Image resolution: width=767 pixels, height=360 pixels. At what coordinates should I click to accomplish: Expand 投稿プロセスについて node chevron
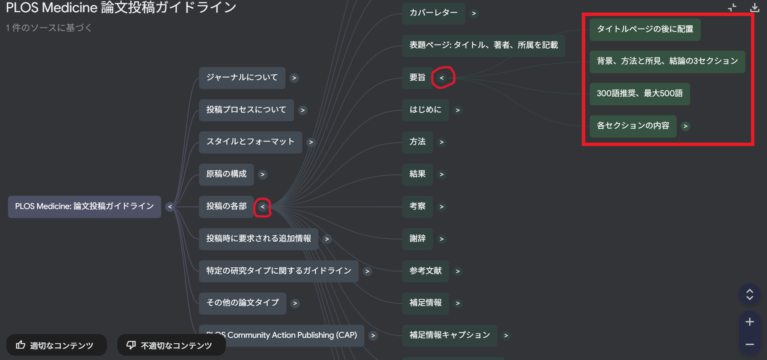(303, 110)
